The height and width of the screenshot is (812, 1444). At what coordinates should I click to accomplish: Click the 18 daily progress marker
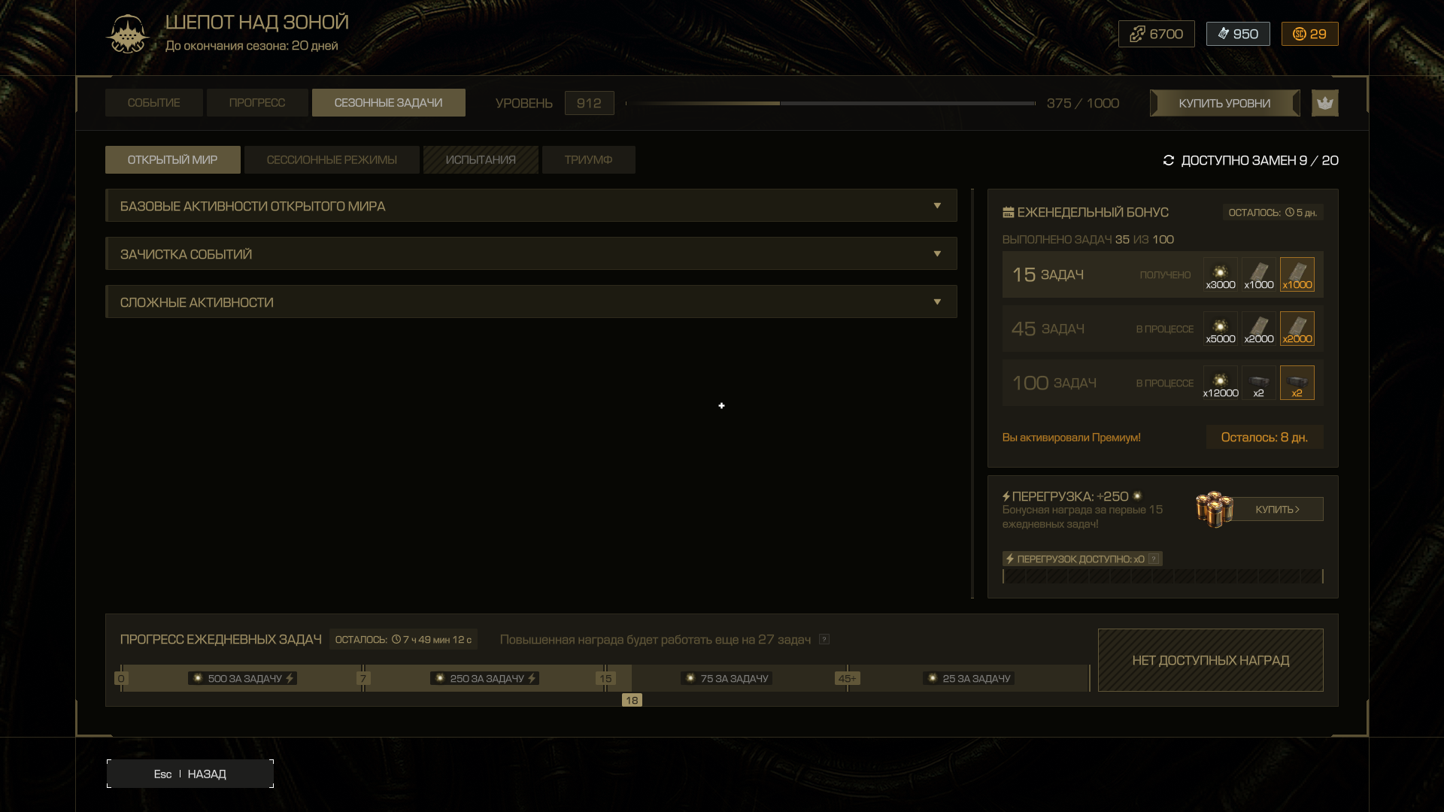[x=632, y=700]
